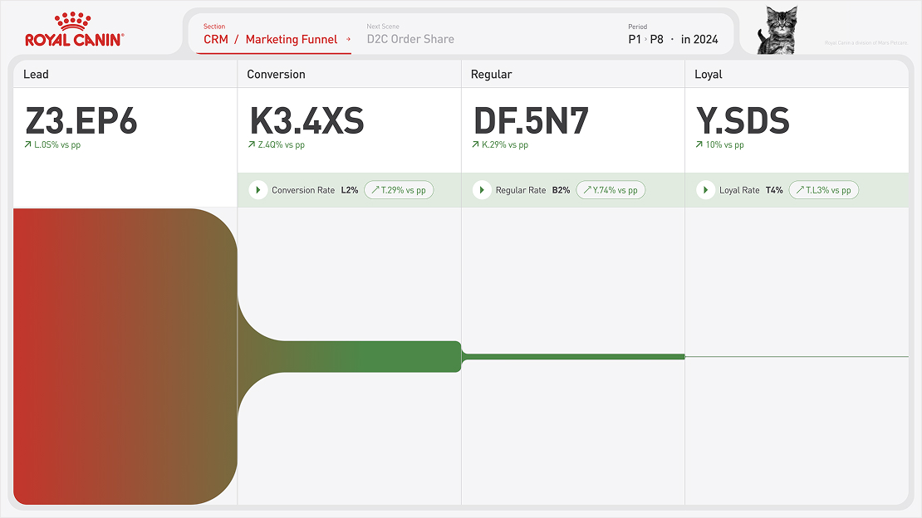Viewport: 922px width, 518px height.
Task: Click the T.L3% vs pp badge
Action: (x=823, y=190)
